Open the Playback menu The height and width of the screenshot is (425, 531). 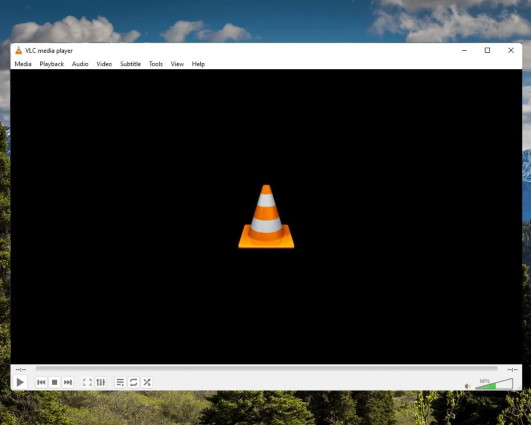pos(52,64)
